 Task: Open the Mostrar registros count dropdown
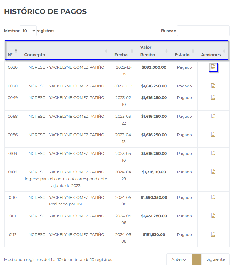click(28, 31)
